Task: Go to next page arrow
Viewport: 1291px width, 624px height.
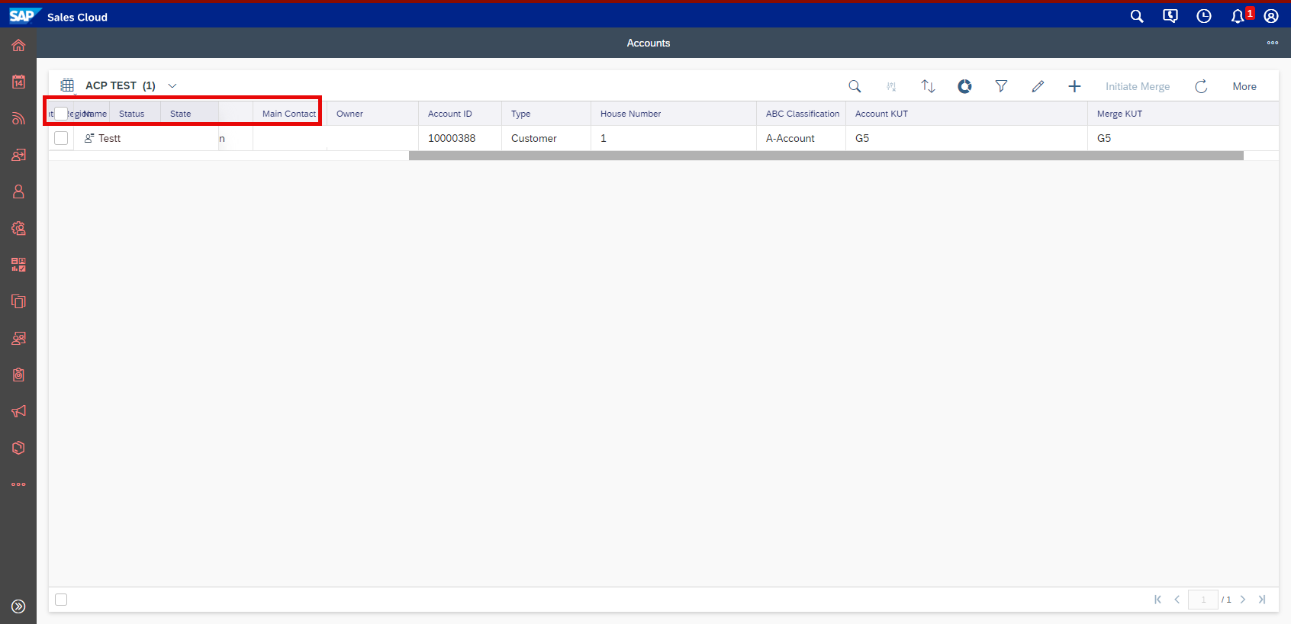Action: 1243,600
